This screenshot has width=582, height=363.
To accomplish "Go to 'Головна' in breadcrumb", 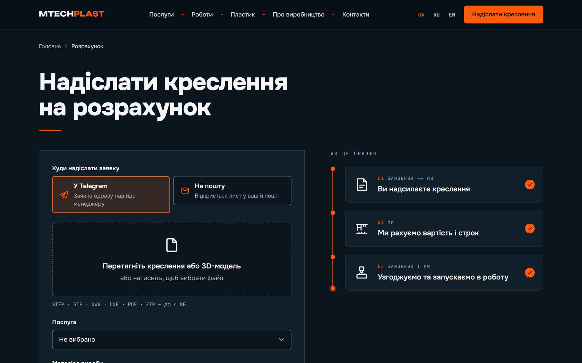I will 50,46.
